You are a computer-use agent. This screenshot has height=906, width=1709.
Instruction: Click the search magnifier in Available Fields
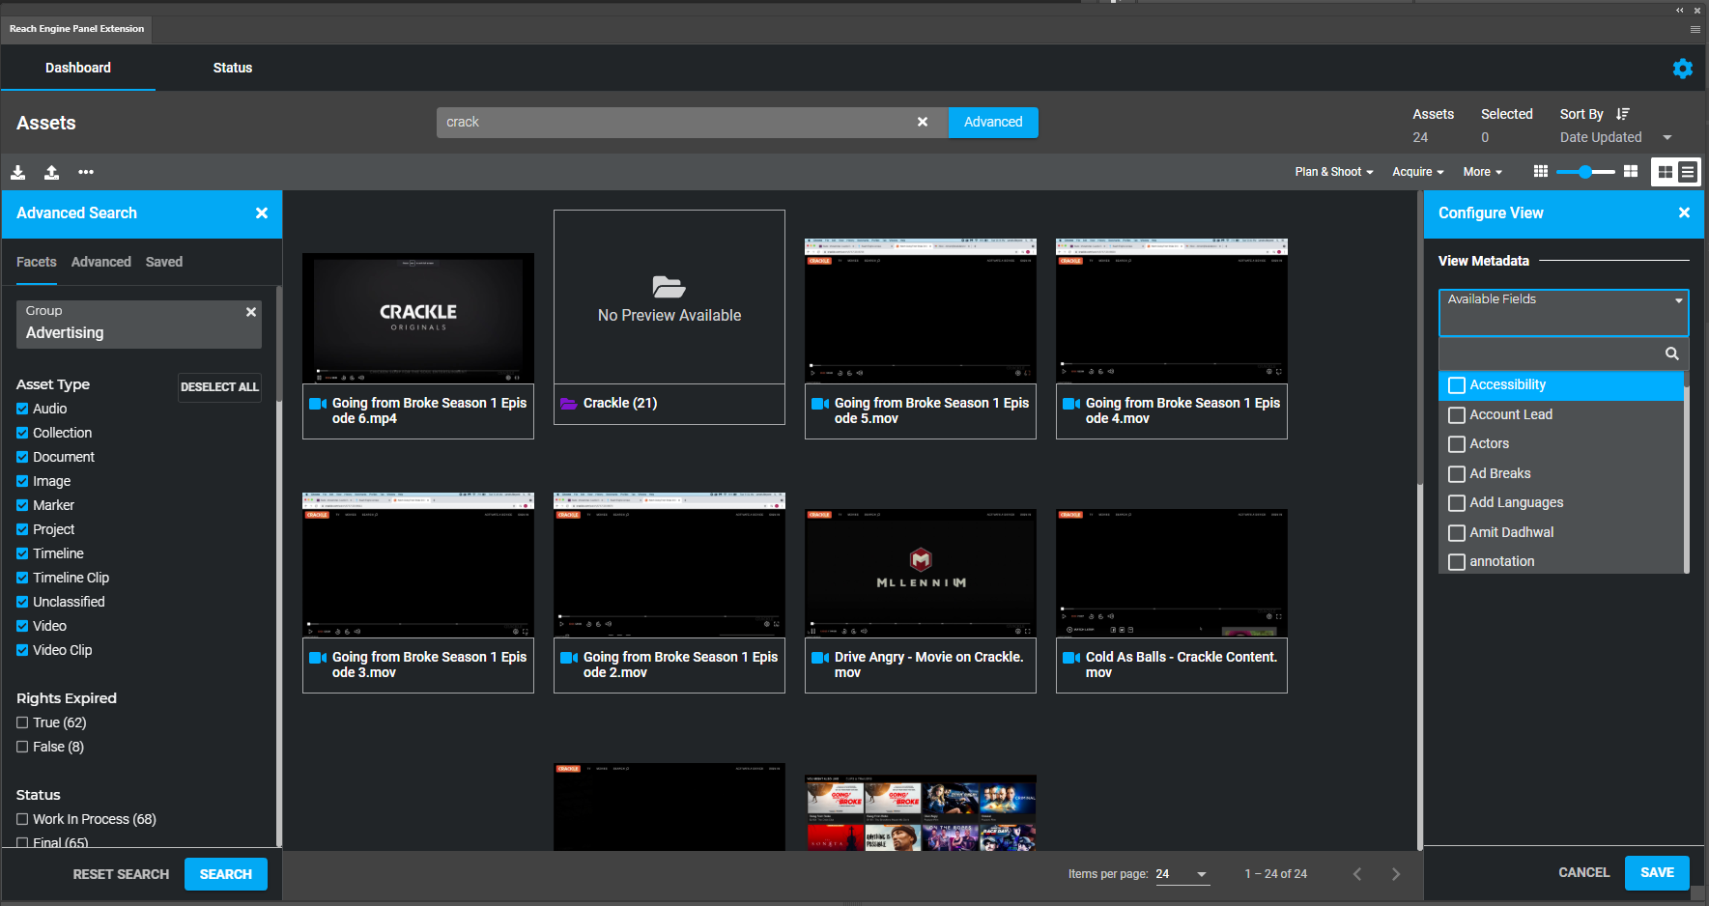(x=1671, y=354)
